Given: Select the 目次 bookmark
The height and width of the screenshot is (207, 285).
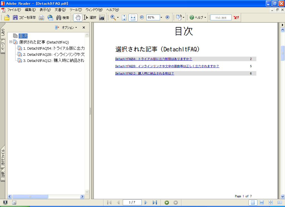Looking at the screenshot, I should click(23, 36).
